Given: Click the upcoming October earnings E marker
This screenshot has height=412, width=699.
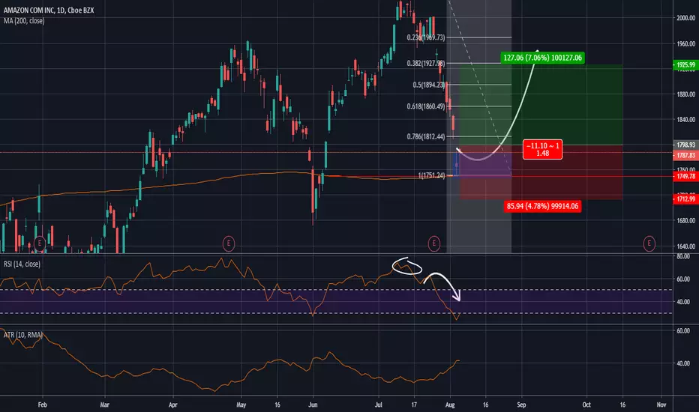Looking at the screenshot, I should (x=649, y=243).
